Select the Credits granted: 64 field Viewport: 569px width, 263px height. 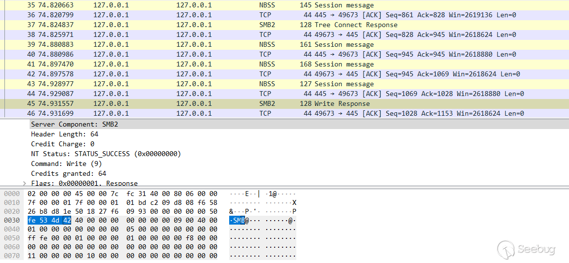click(x=69, y=173)
